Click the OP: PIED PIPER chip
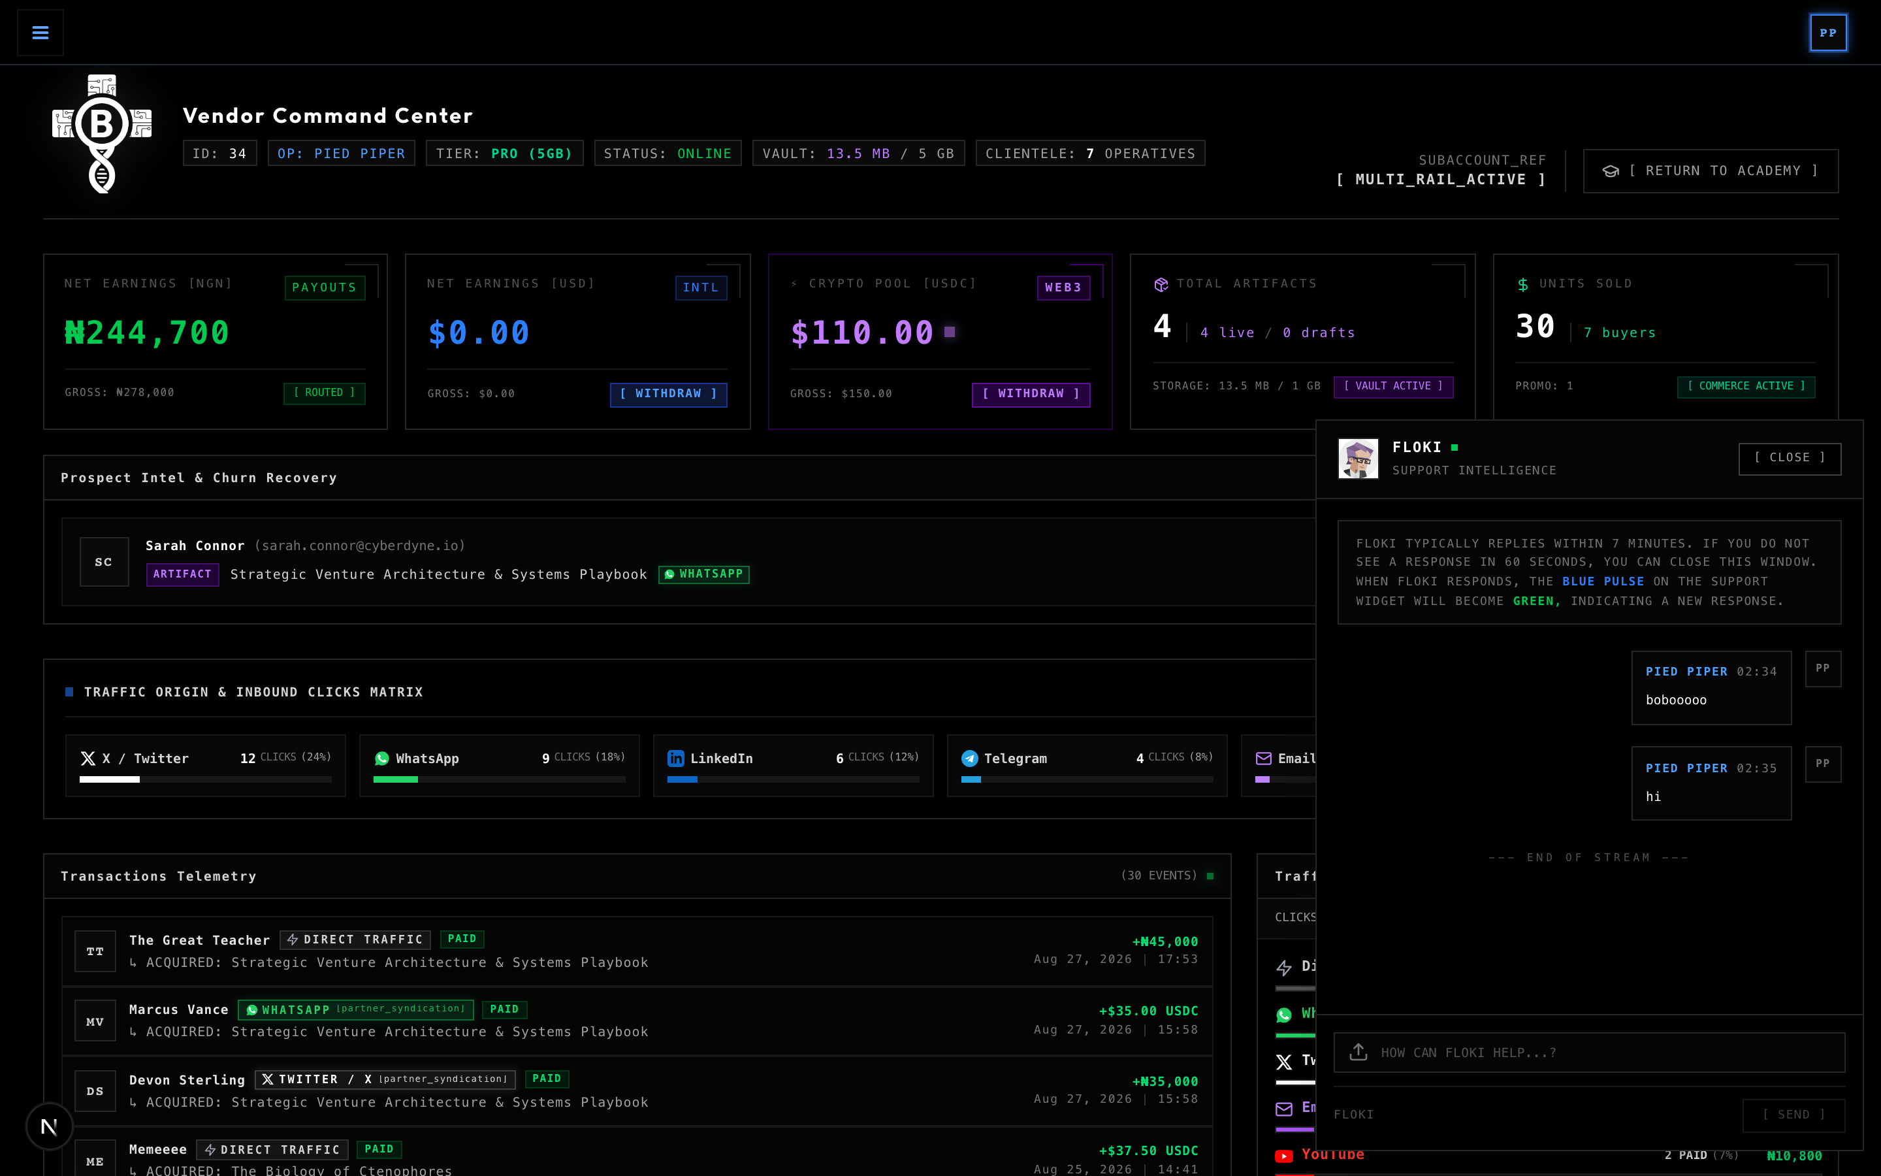 (x=341, y=154)
